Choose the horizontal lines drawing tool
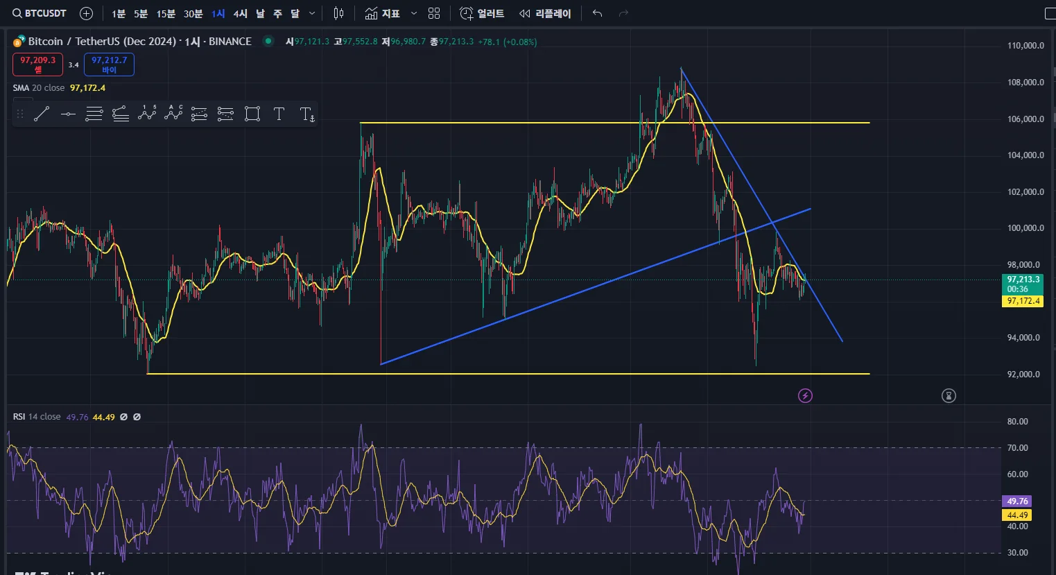This screenshot has height=575, width=1056. [x=94, y=114]
